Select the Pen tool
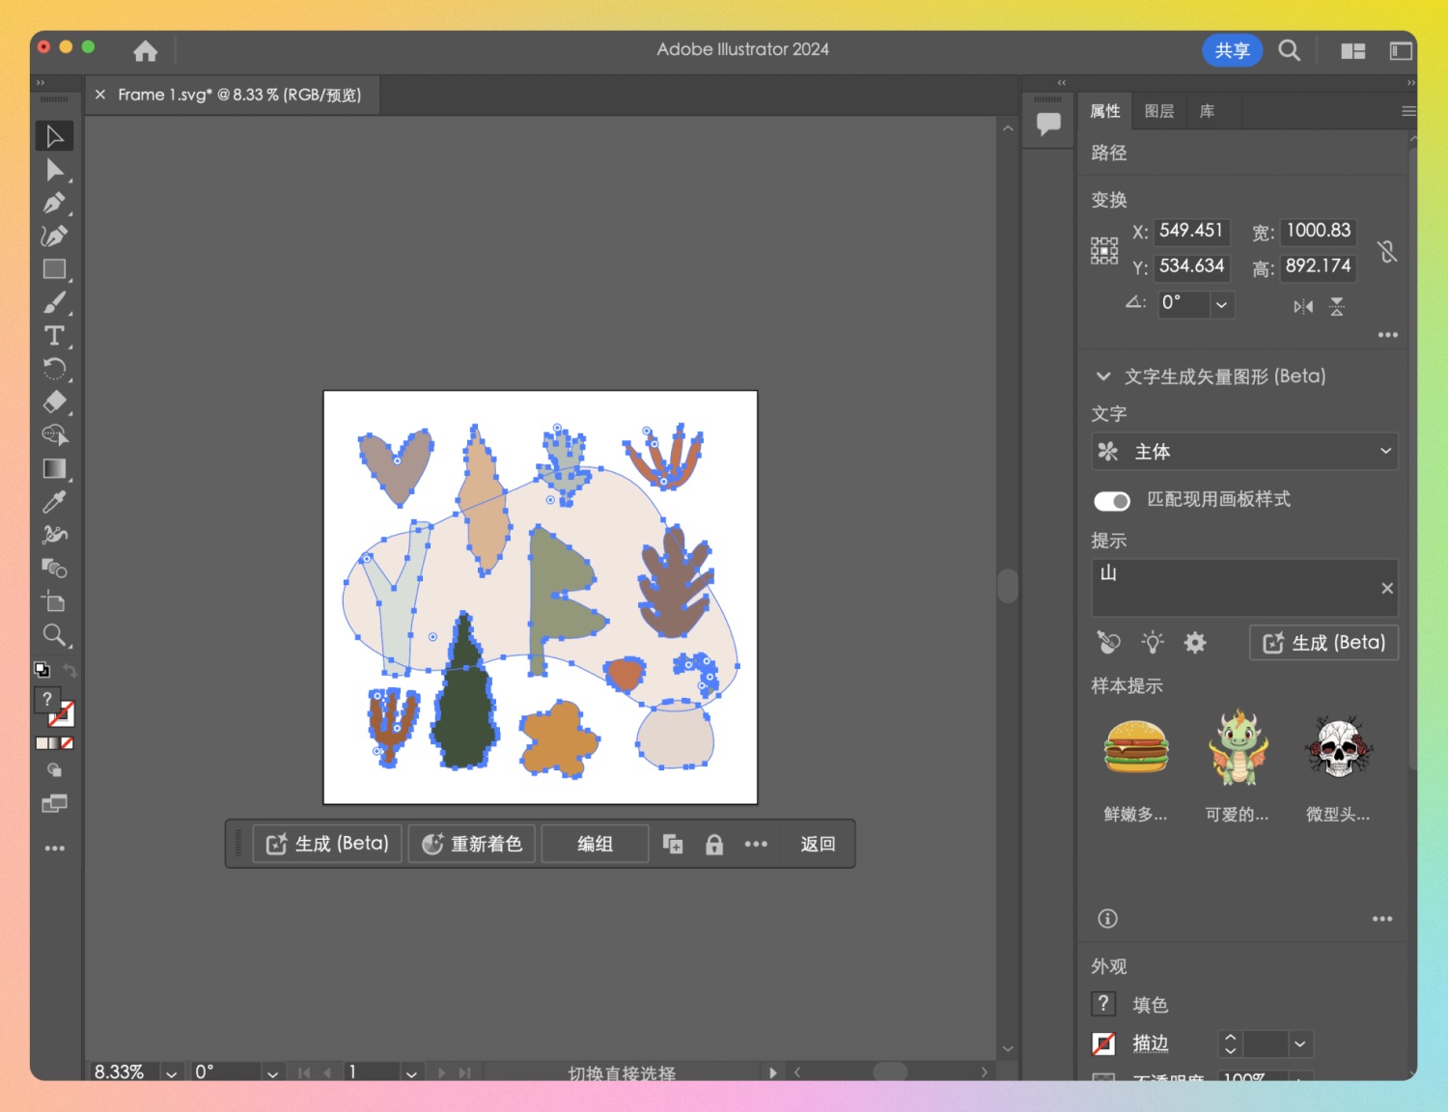The width and height of the screenshot is (1448, 1112). [55, 203]
